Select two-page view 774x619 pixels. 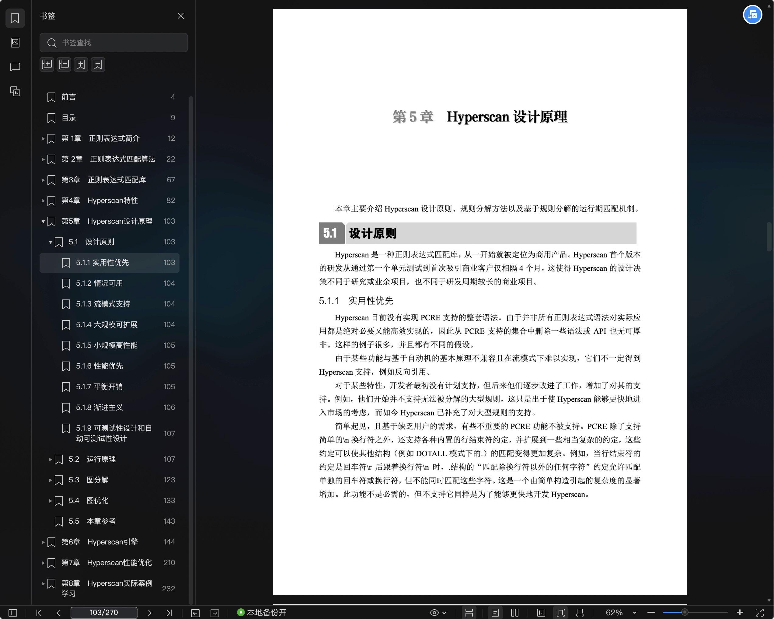(x=515, y=613)
